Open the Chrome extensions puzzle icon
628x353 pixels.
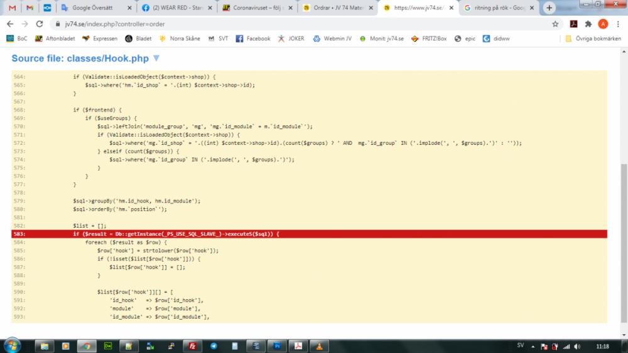coord(588,24)
